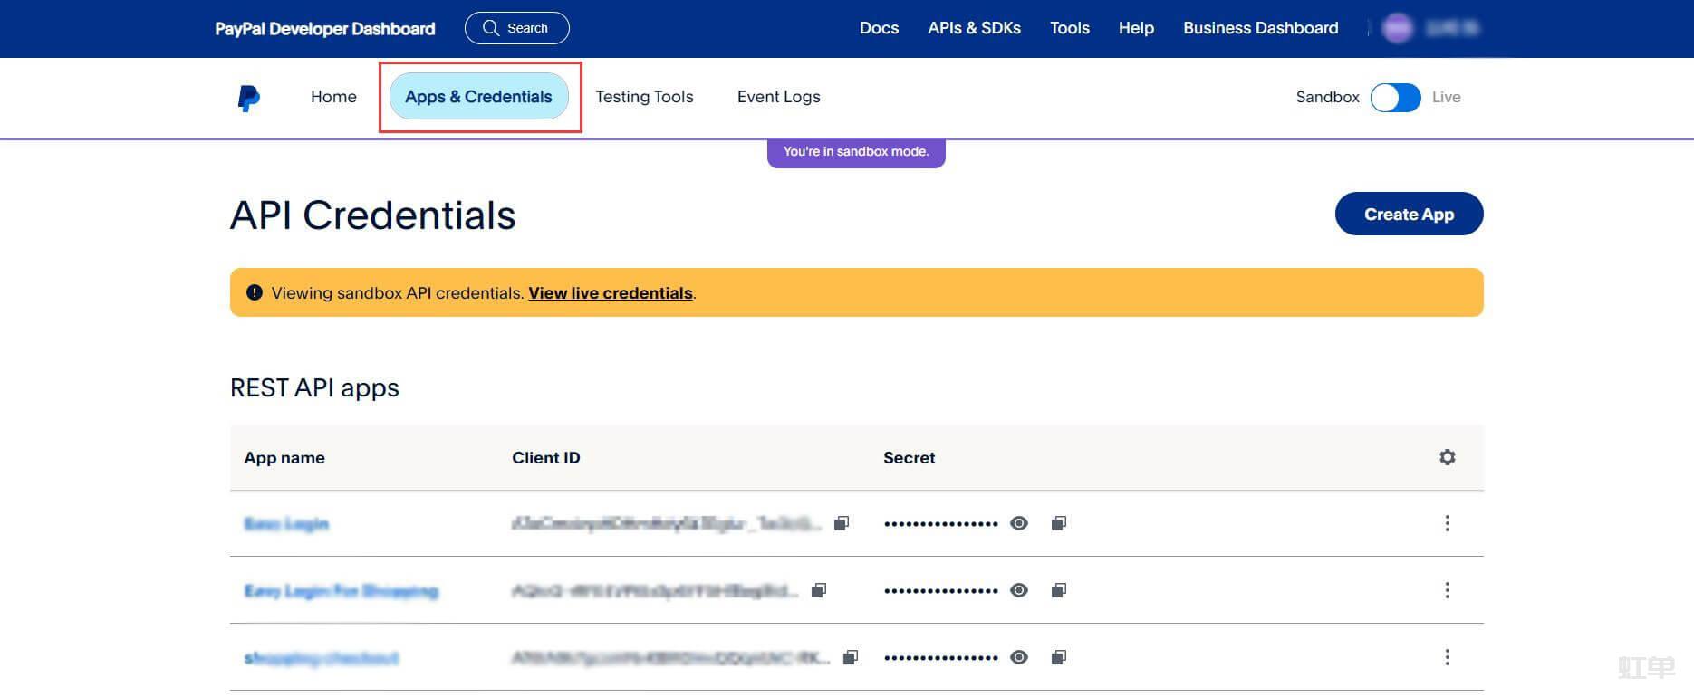This screenshot has width=1694, height=697.
Task: Open more options menu for first app row
Action: coord(1448,523)
